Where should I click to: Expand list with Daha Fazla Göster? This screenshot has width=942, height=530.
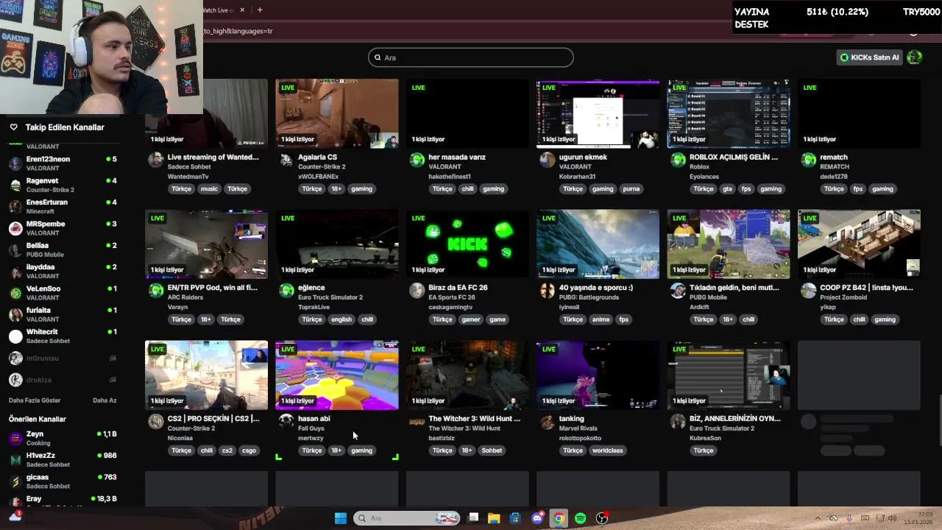pos(35,400)
